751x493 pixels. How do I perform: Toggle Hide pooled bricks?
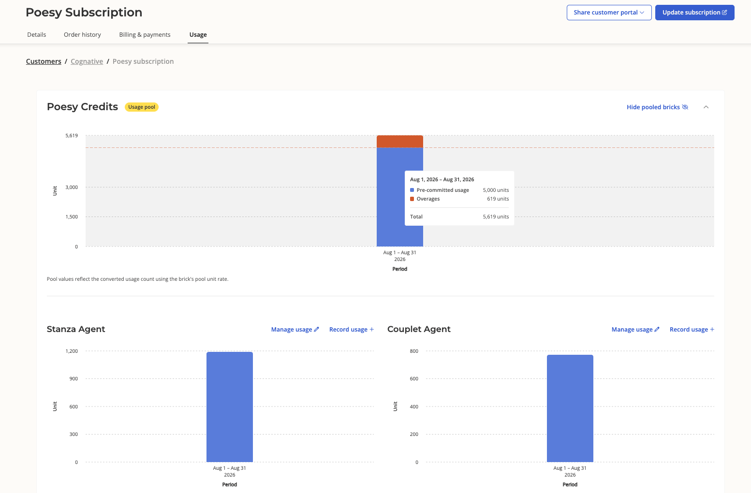pyautogui.click(x=657, y=107)
